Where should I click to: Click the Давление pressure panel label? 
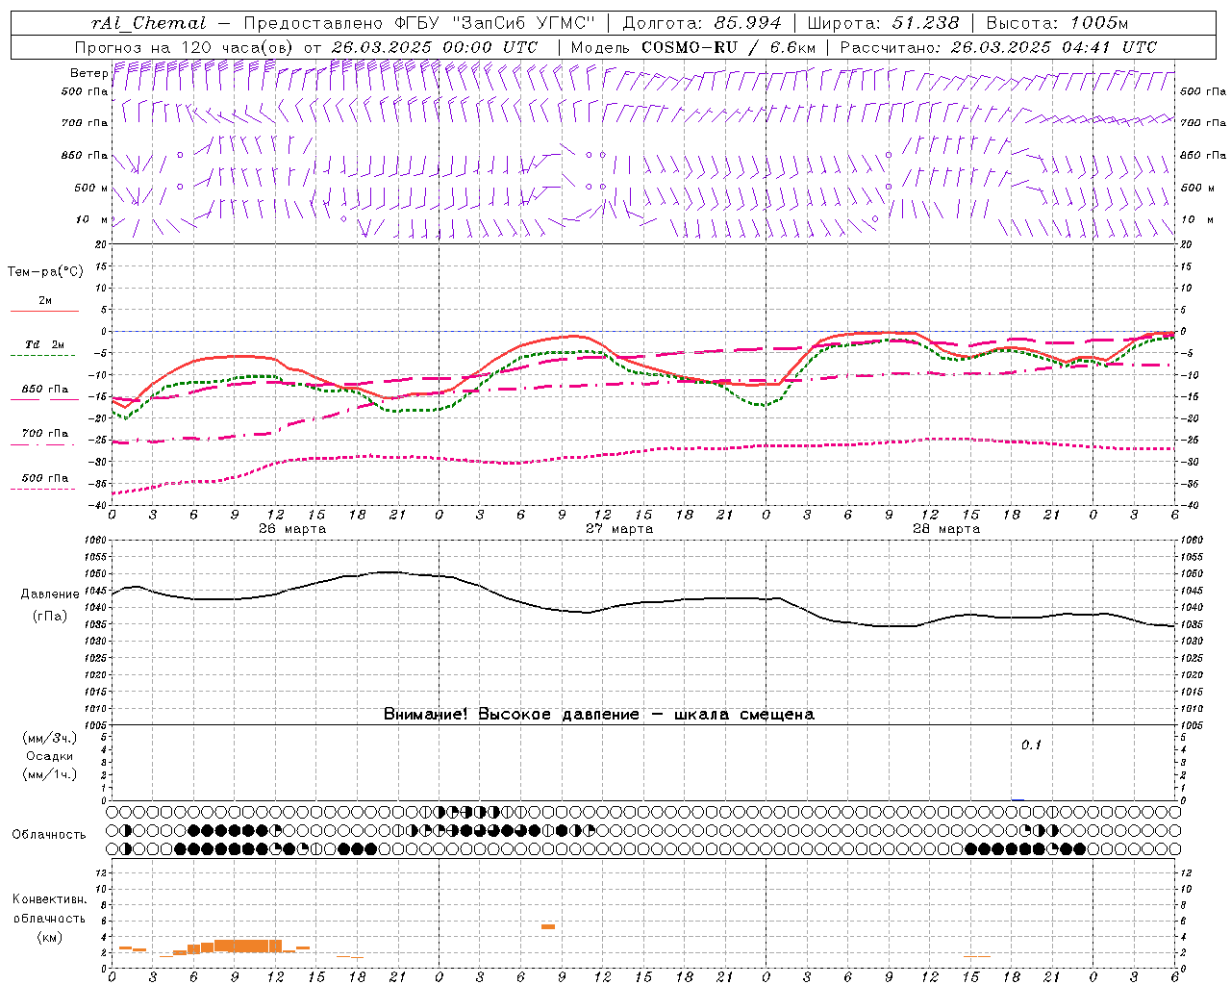[50, 594]
